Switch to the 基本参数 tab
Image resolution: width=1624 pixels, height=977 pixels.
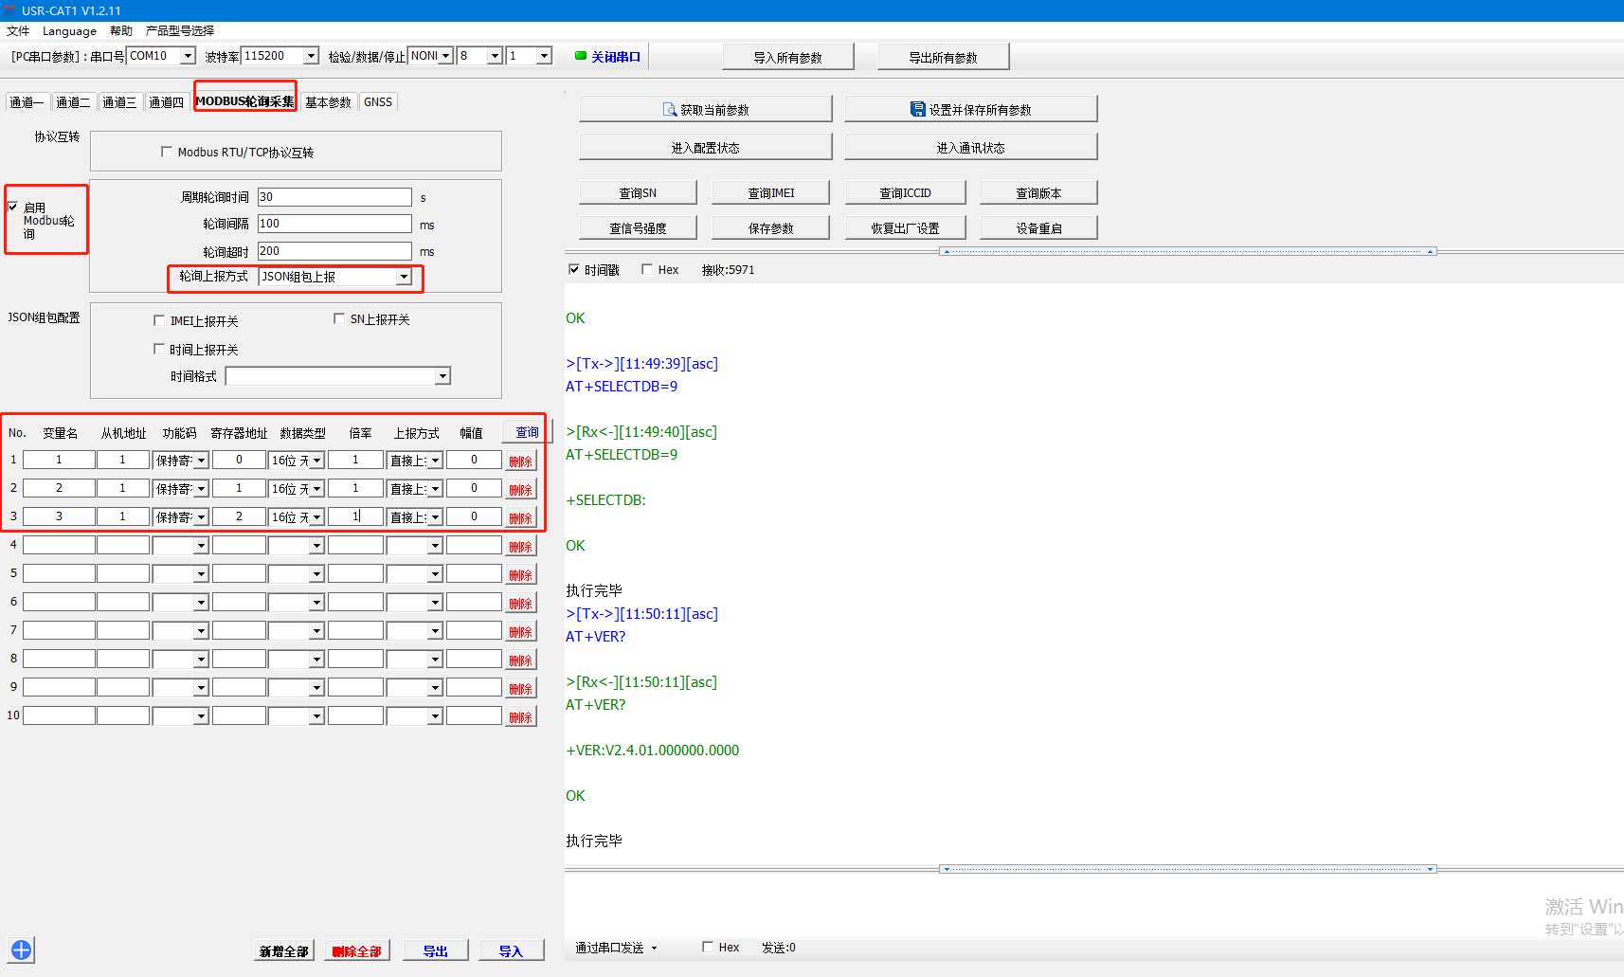coord(328,102)
